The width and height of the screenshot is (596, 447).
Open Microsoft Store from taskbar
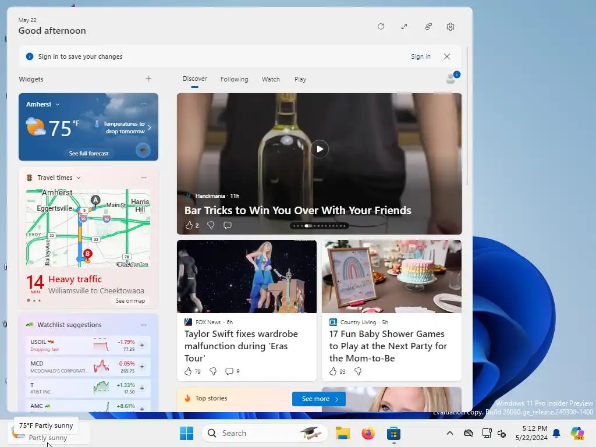coord(394,433)
